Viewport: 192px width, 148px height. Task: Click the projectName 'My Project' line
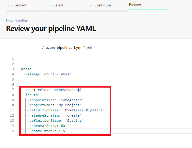(55, 105)
